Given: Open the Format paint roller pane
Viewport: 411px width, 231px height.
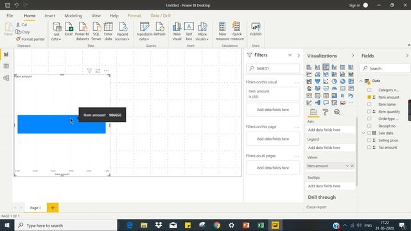Looking at the screenshot, I should click(x=326, y=112).
